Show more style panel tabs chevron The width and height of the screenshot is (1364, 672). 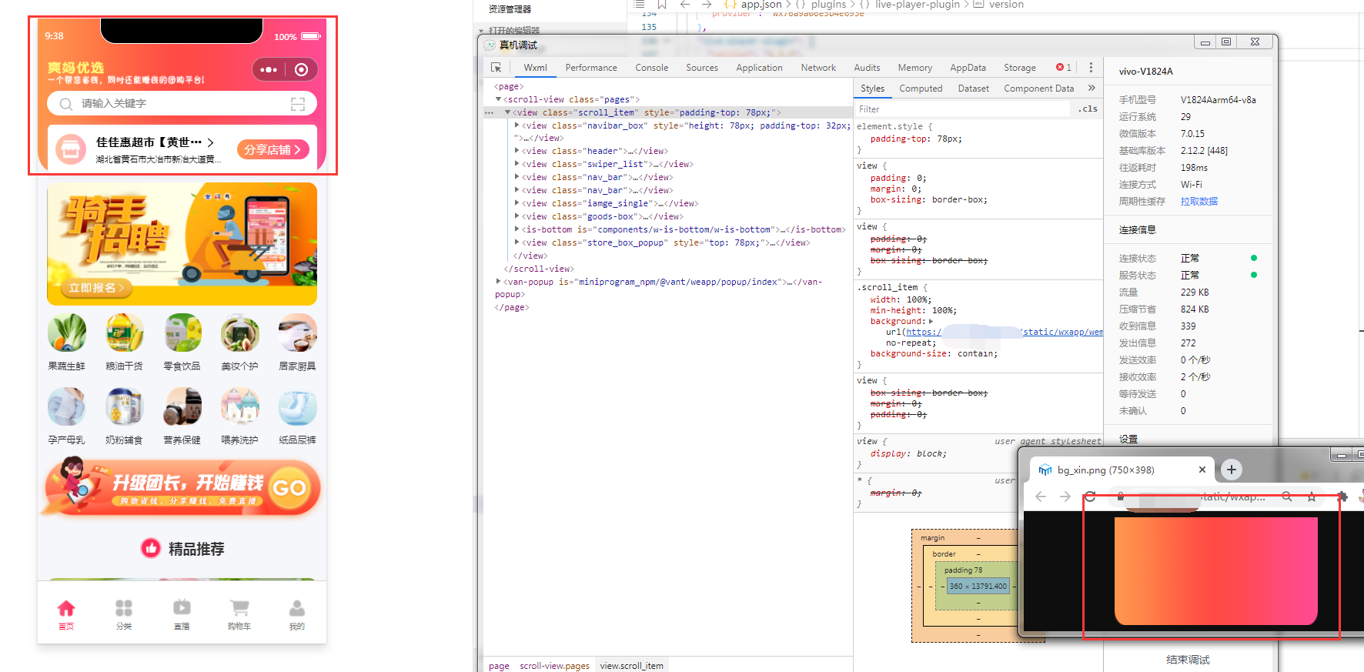click(x=1092, y=89)
